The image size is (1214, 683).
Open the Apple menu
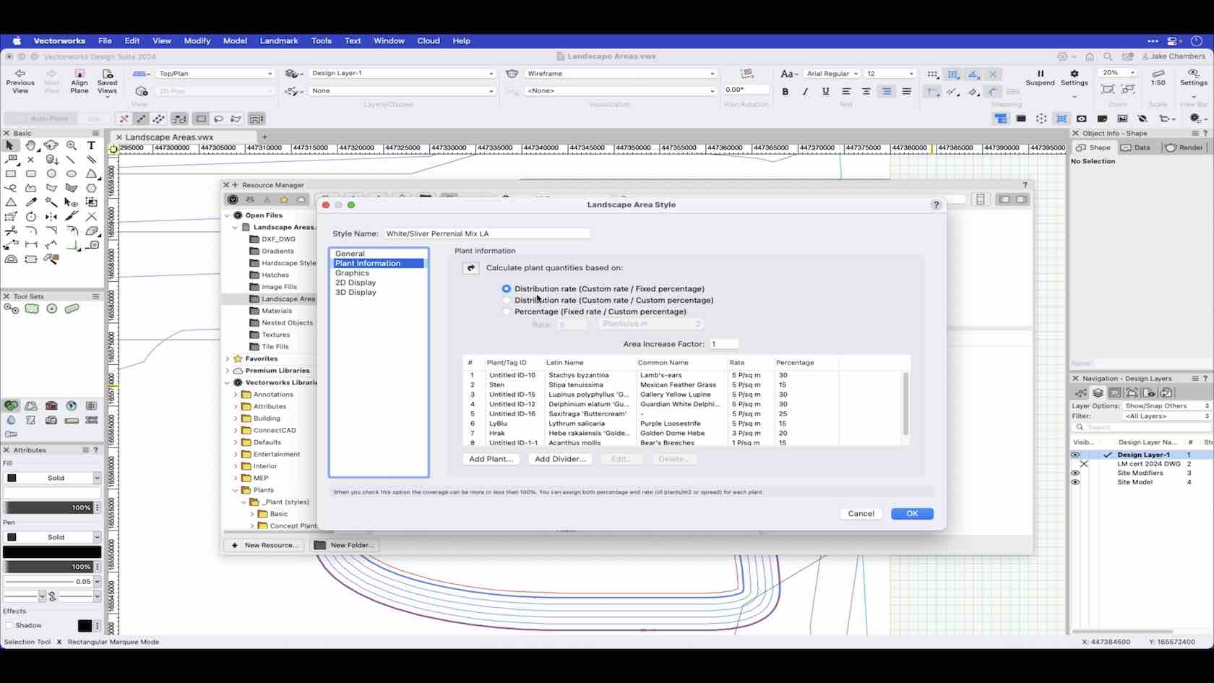(x=17, y=41)
